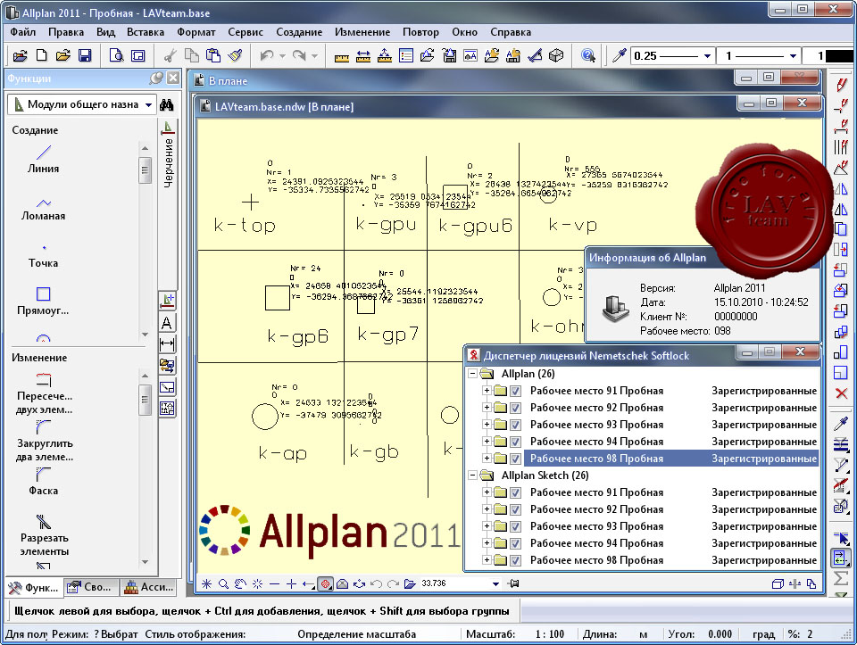Select the Линия line tool
Image resolution: width=857 pixels, height=645 pixels.
pos(43,159)
